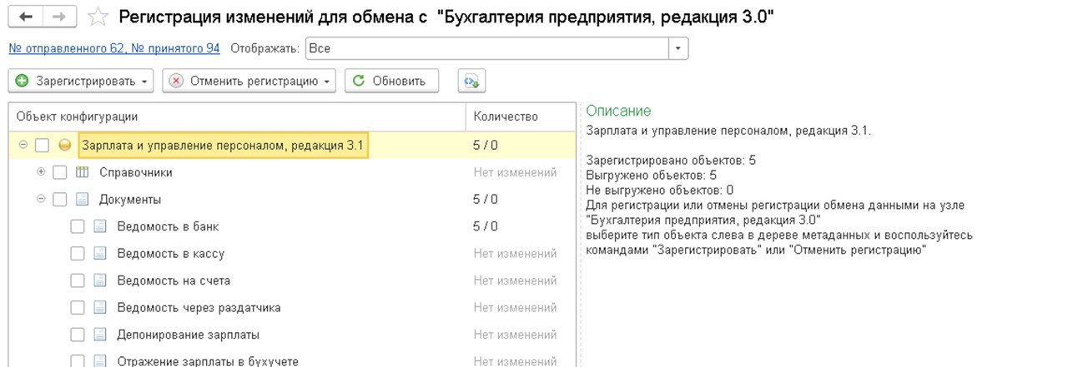Click the yellow configuration root icon

pos(65,146)
